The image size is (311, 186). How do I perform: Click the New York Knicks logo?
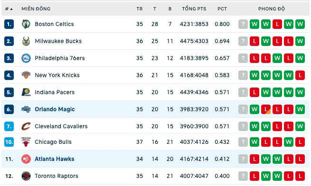pyautogui.click(x=26, y=75)
